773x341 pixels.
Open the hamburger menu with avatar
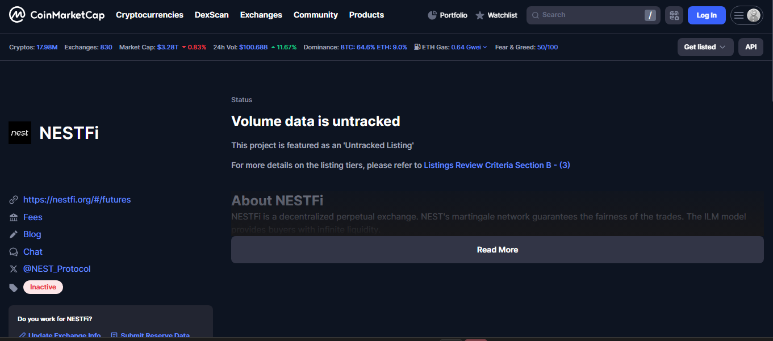[746, 15]
